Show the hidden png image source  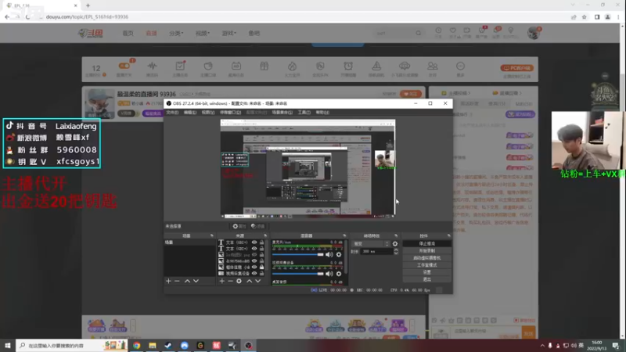coord(254,255)
